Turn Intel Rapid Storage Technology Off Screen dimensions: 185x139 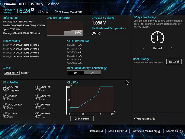tap(92, 73)
